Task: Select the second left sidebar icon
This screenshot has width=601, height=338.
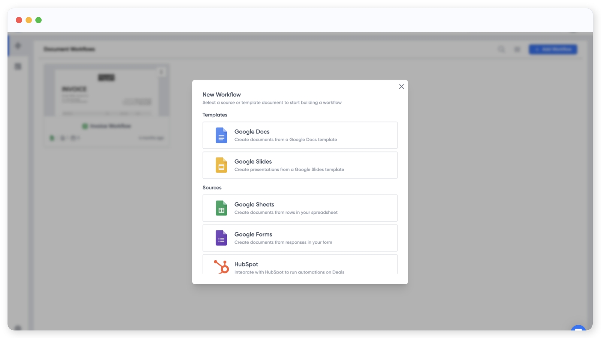Action: click(18, 66)
